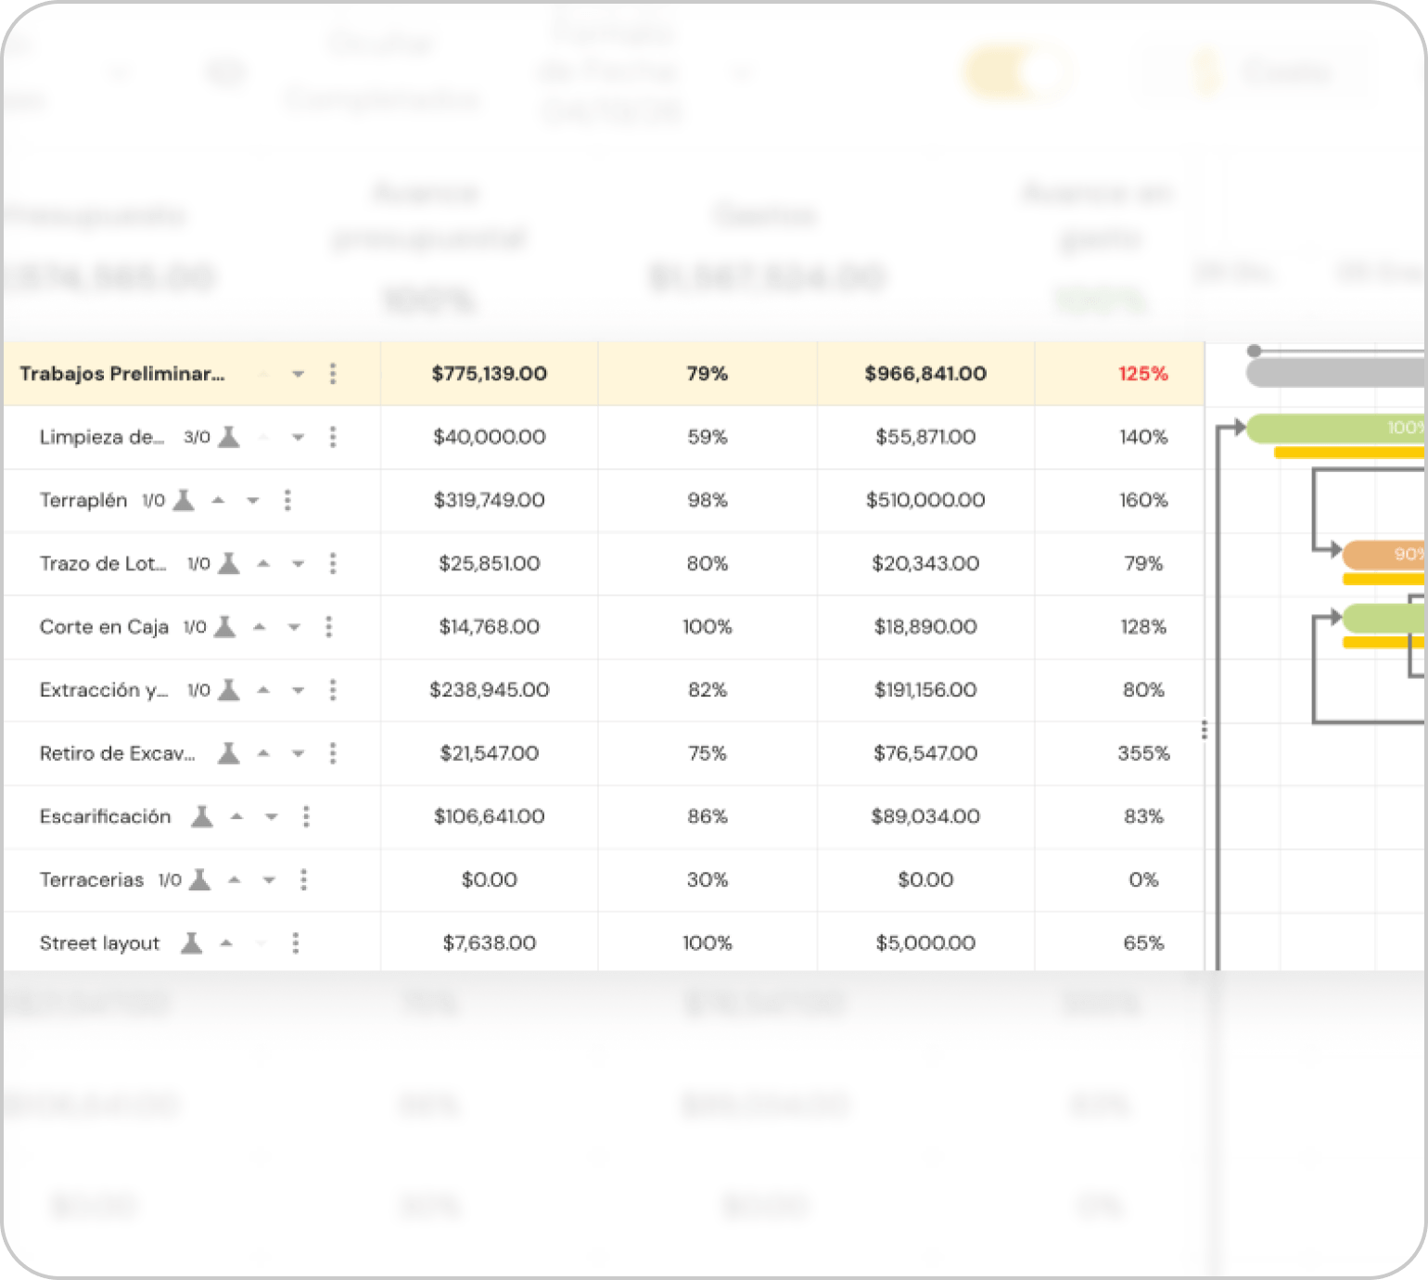Move Retiro de Excav row down
Screen dimensions: 1428x1280
coord(298,754)
